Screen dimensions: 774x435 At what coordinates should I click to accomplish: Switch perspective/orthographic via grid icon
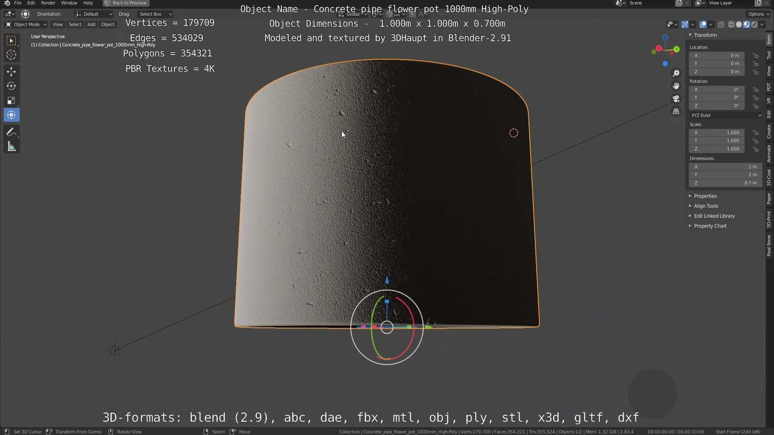[676, 112]
